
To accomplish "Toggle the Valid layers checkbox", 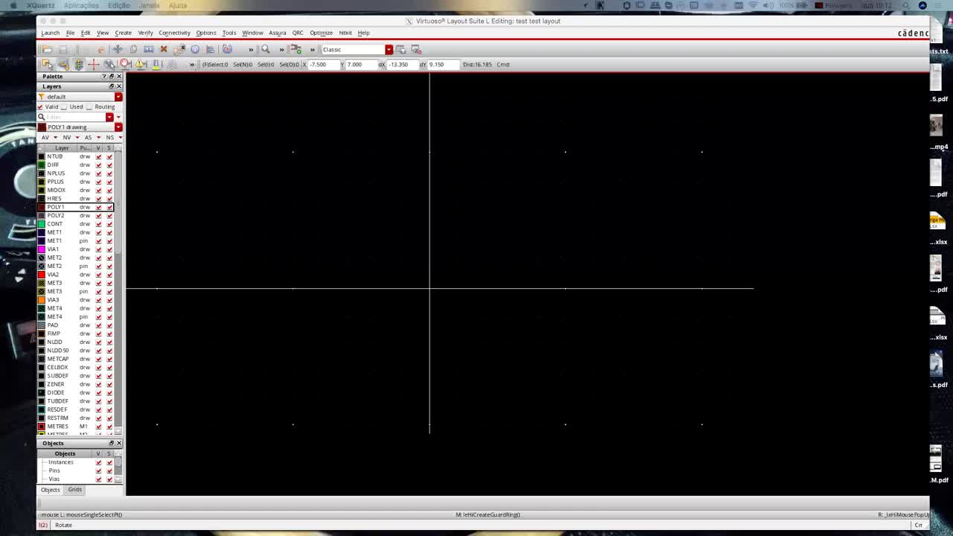I will 41,106.
